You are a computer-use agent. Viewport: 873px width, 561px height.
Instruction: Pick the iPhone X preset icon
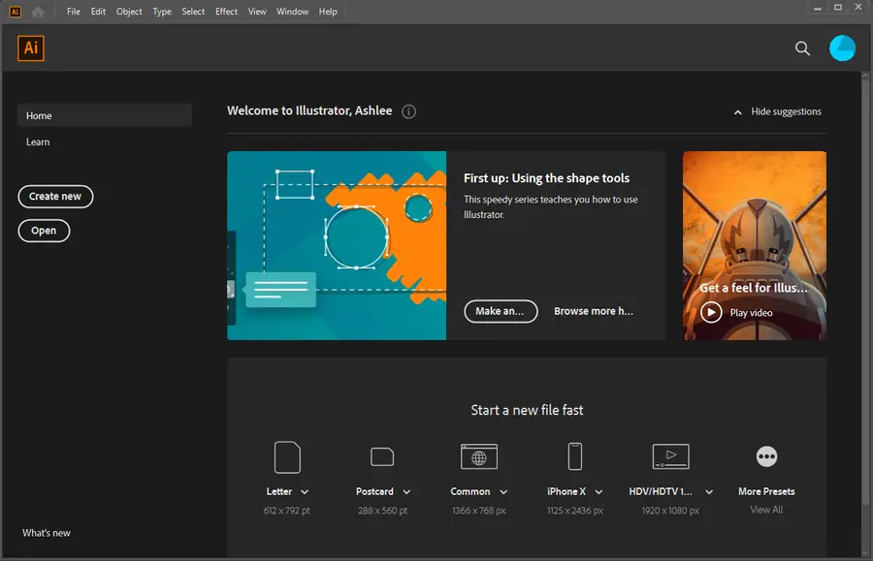coord(574,456)
